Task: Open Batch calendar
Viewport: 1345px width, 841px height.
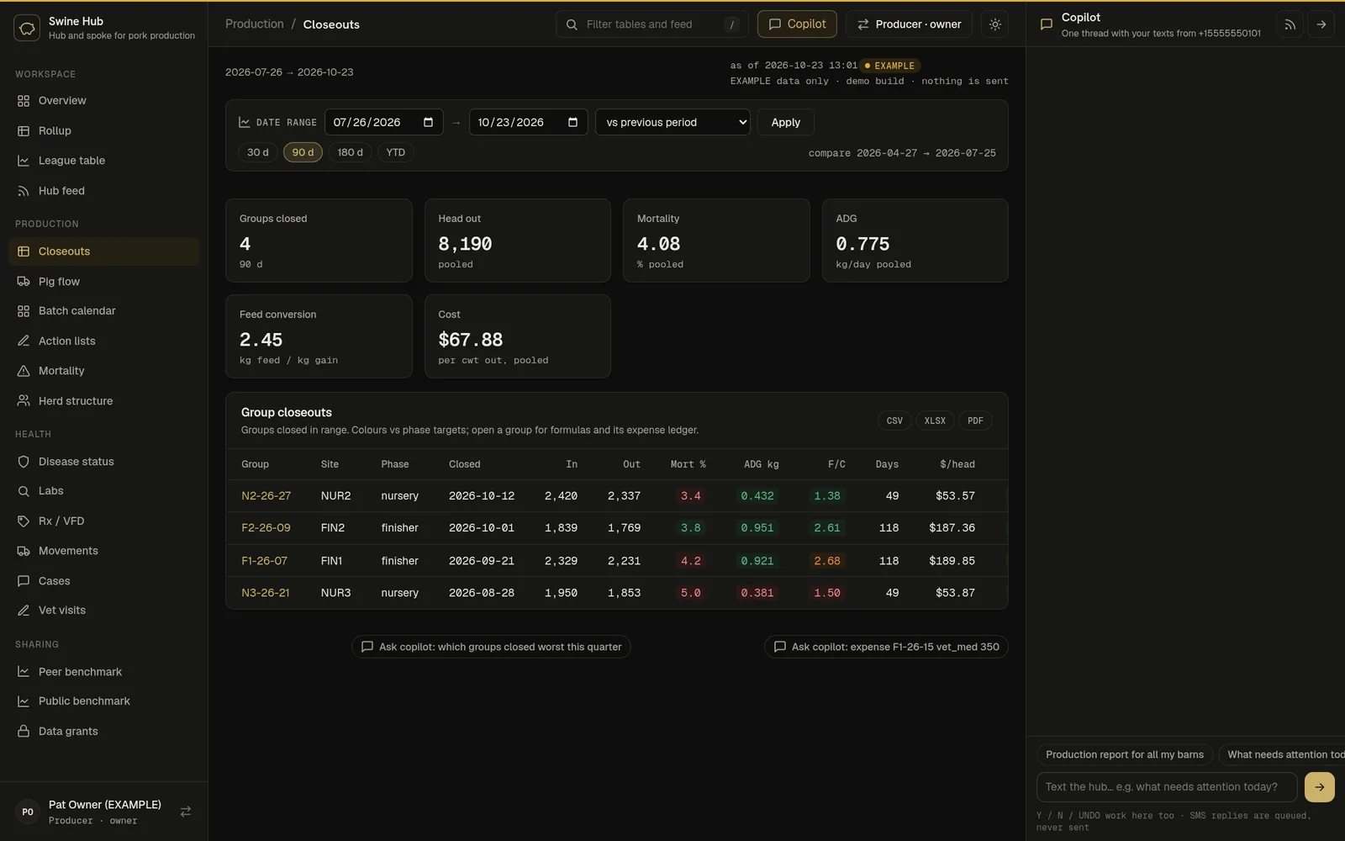Action: 104,311
